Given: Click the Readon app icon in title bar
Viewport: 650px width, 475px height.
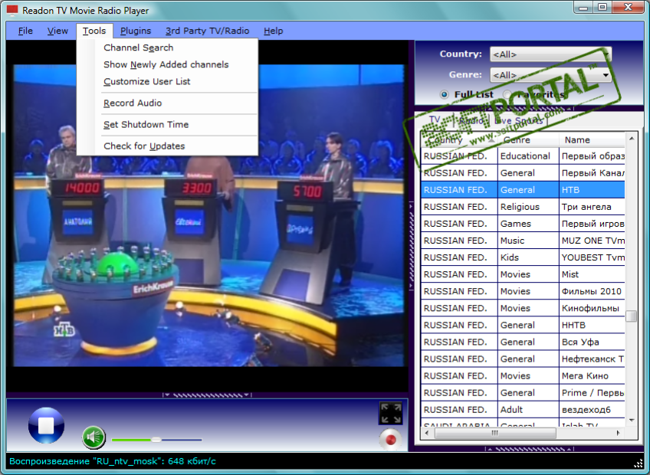Looking at the screenshot, I should pyautogui.click(x=11, y=10).
